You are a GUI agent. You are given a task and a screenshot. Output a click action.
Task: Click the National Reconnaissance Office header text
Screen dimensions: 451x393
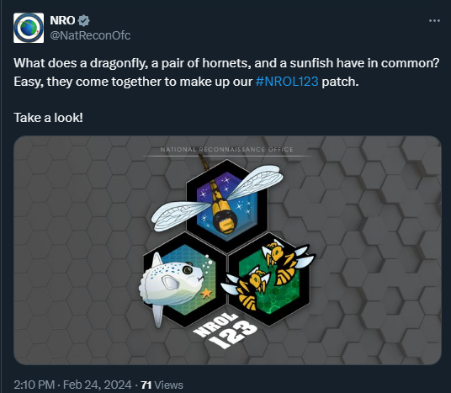click(226, 150)
